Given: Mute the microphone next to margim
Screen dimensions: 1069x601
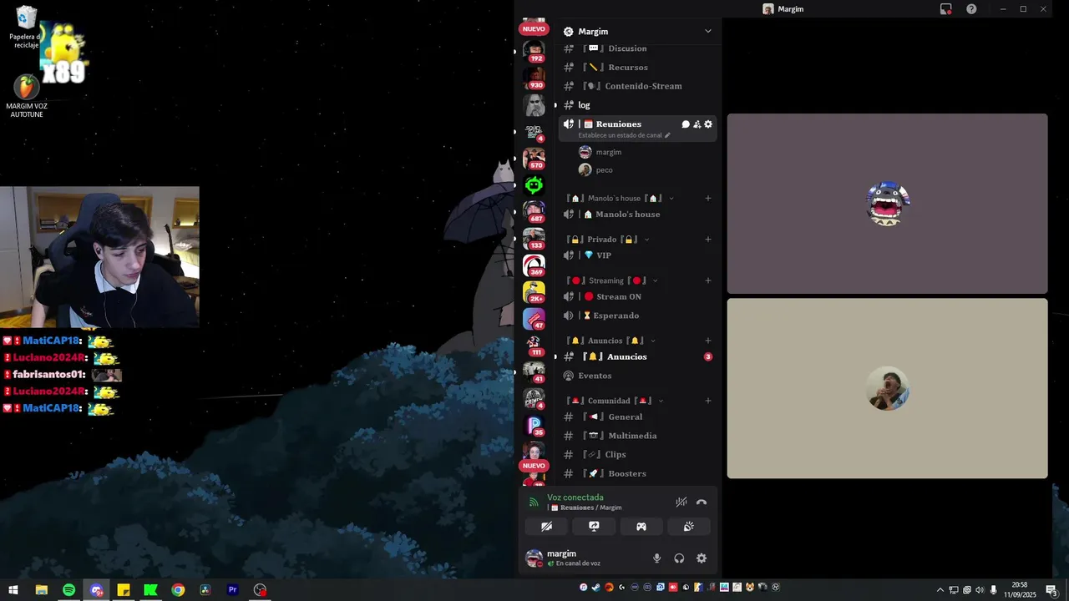Looking at the screenshot, I should pos(657,558).
